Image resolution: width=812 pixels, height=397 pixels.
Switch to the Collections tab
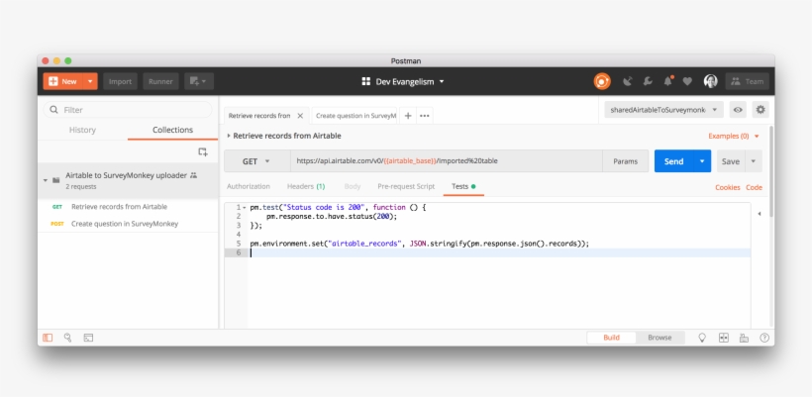[x=172, y=130]
